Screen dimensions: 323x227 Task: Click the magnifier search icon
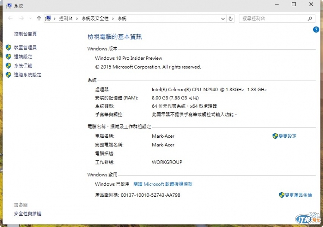point(310,19)
